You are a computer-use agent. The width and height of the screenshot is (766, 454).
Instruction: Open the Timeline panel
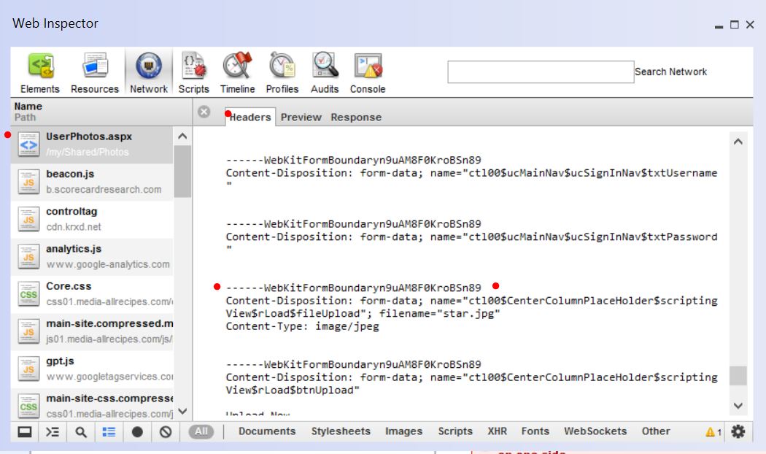coord(237,73)
